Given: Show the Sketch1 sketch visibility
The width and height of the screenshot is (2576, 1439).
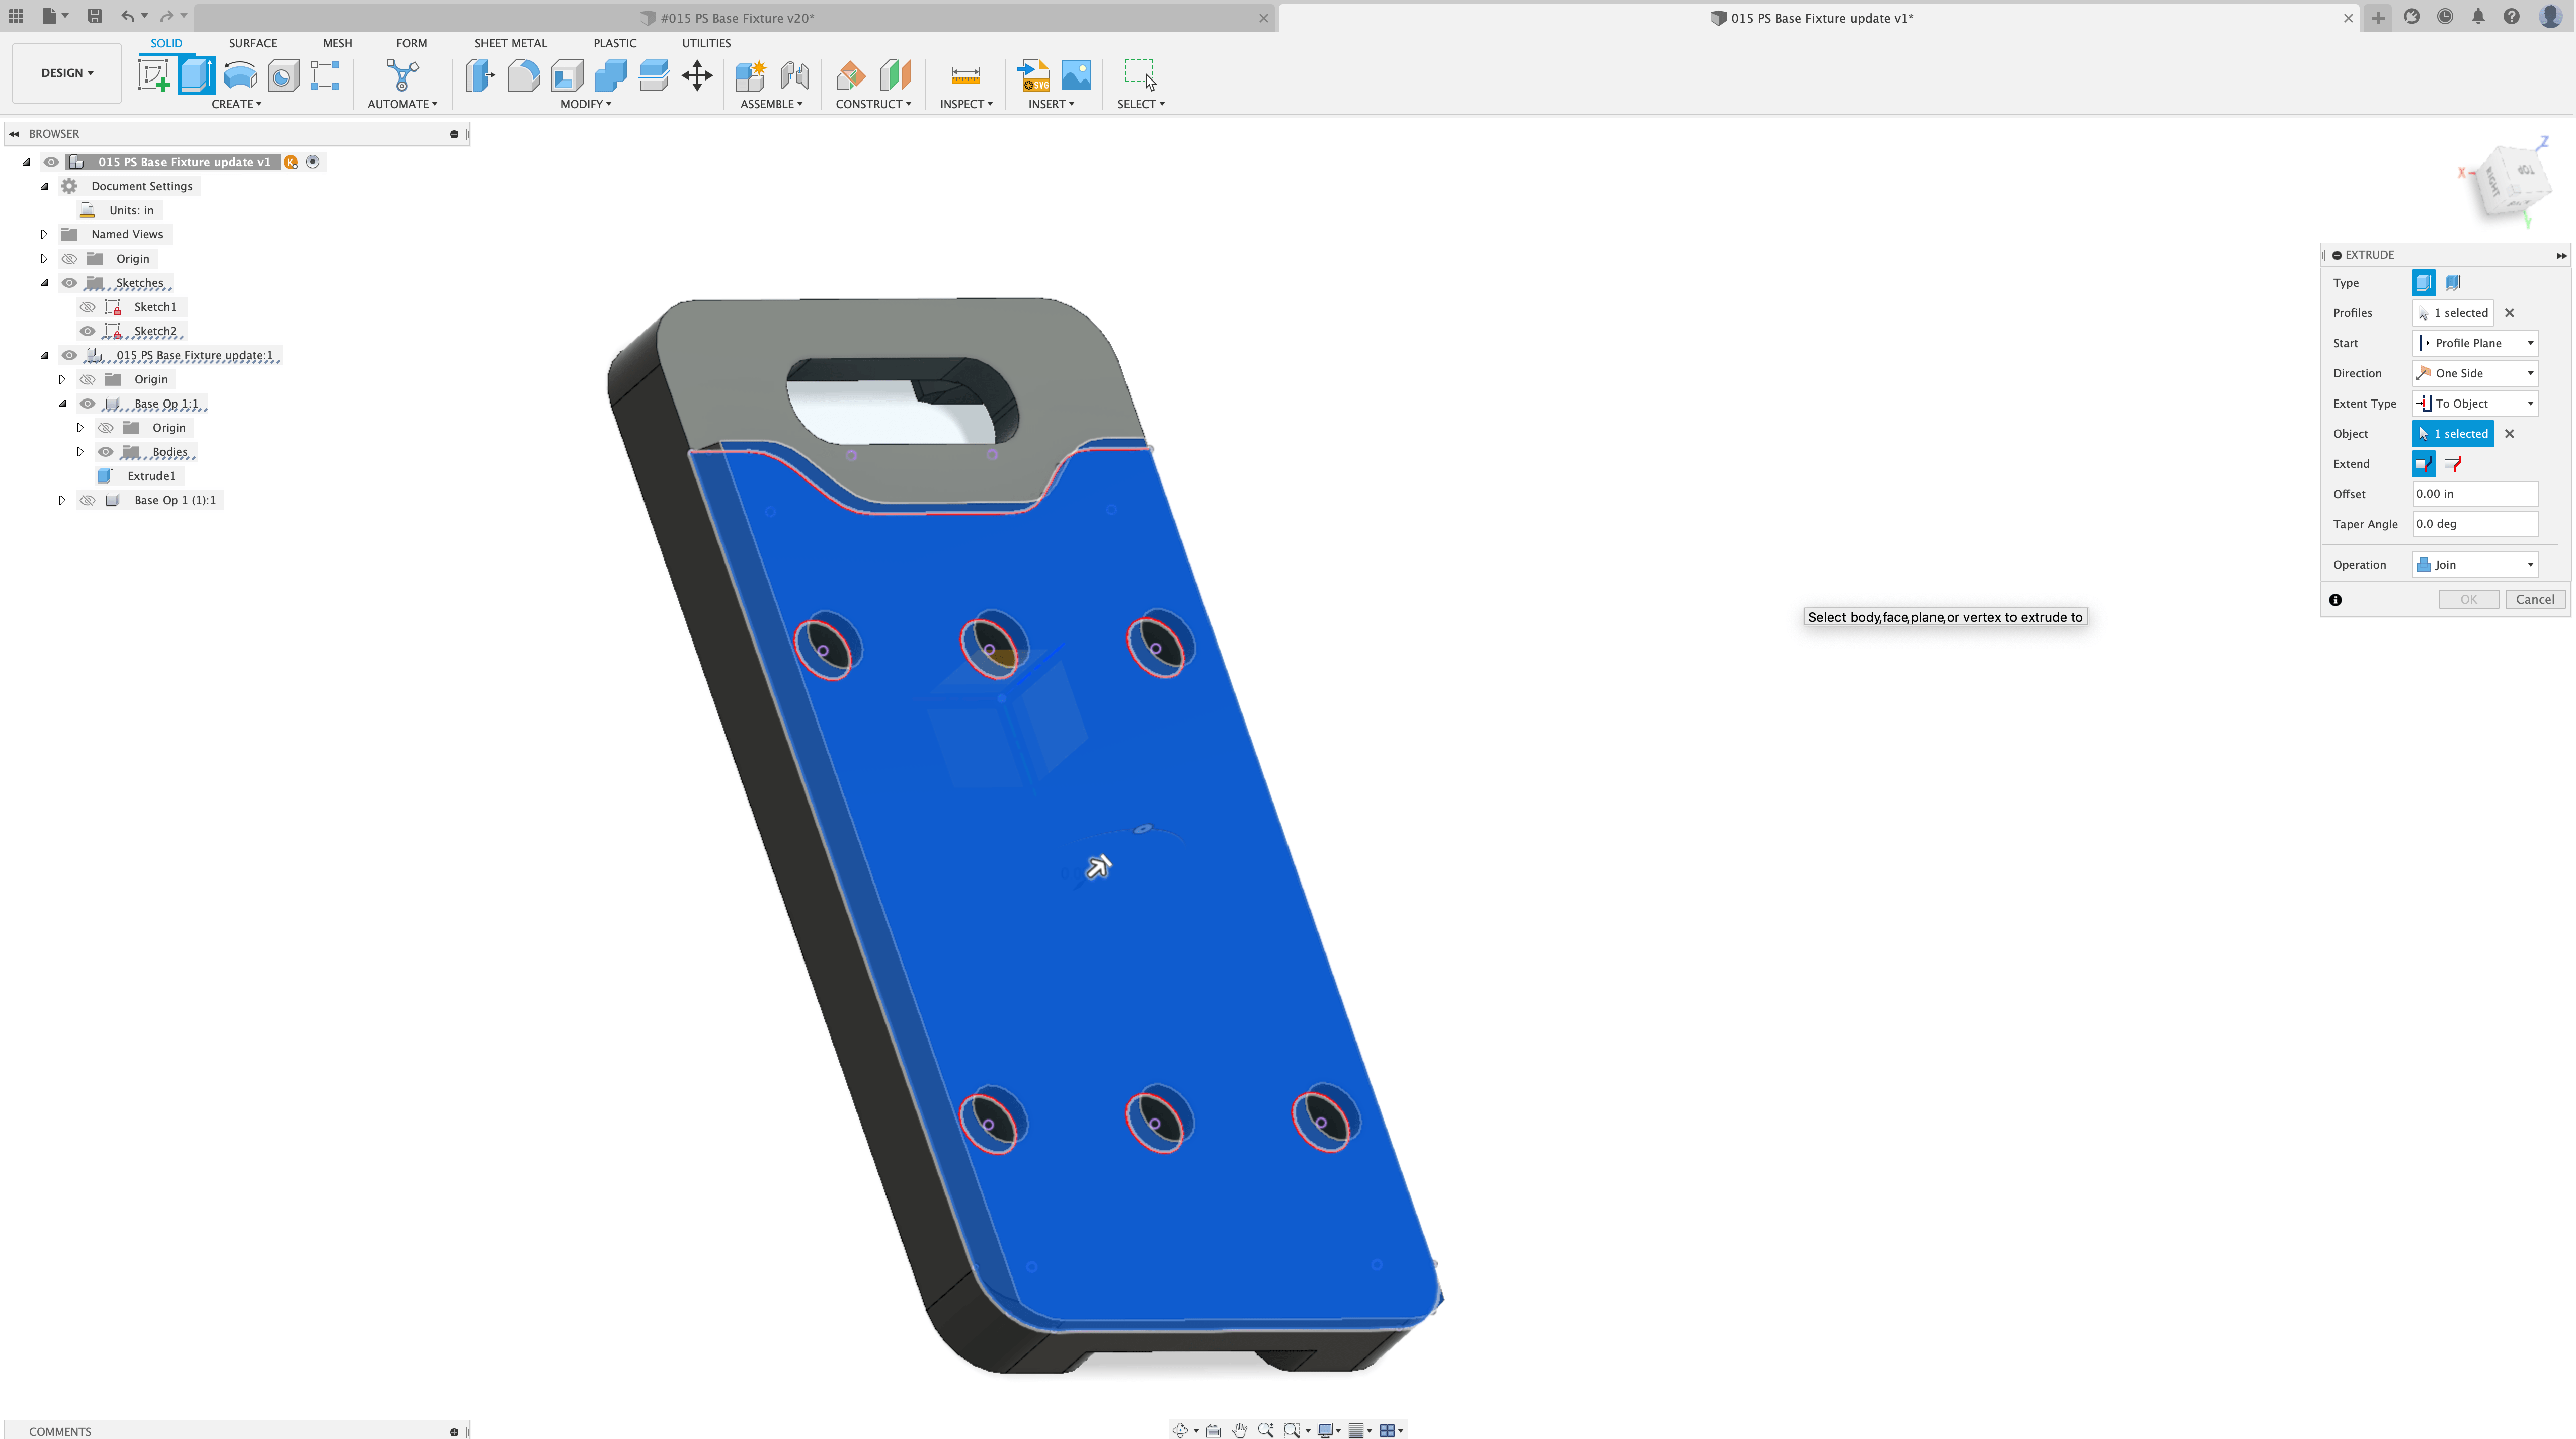Looking at the screenshot, I should click(x=87, y=307).
